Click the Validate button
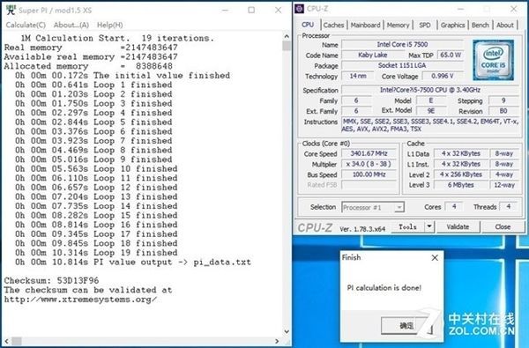This screenshot has width=529, height=348. pyautogui.click(x=458, y=226)
